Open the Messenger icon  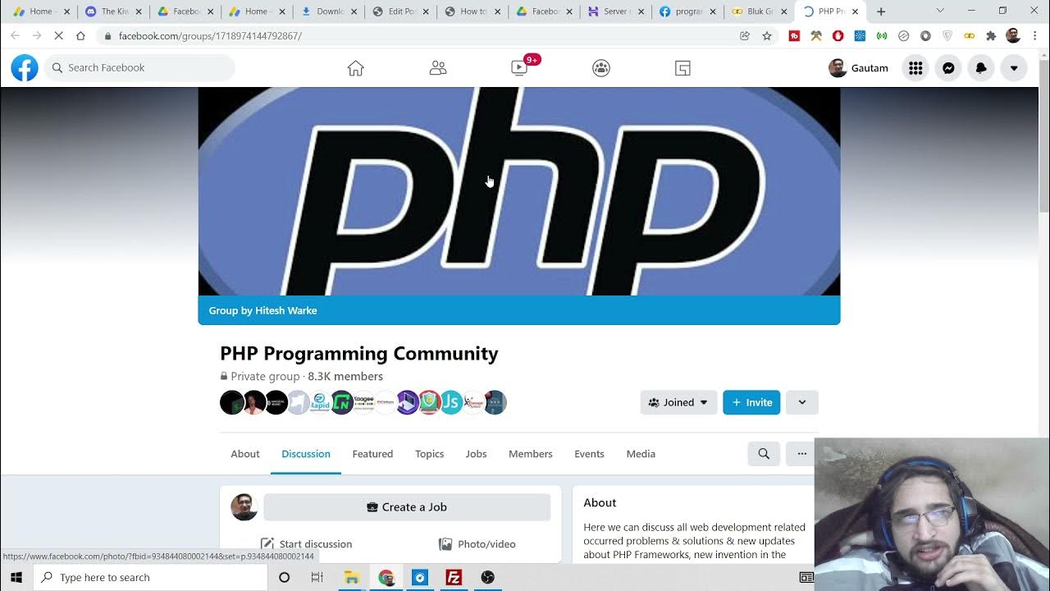click(948, 68)
